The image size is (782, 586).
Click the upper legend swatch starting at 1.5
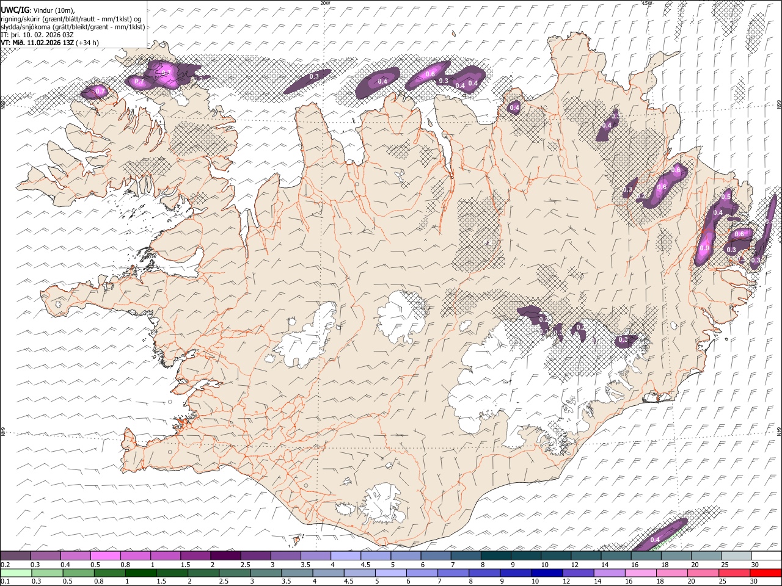[x=195, y=555]
